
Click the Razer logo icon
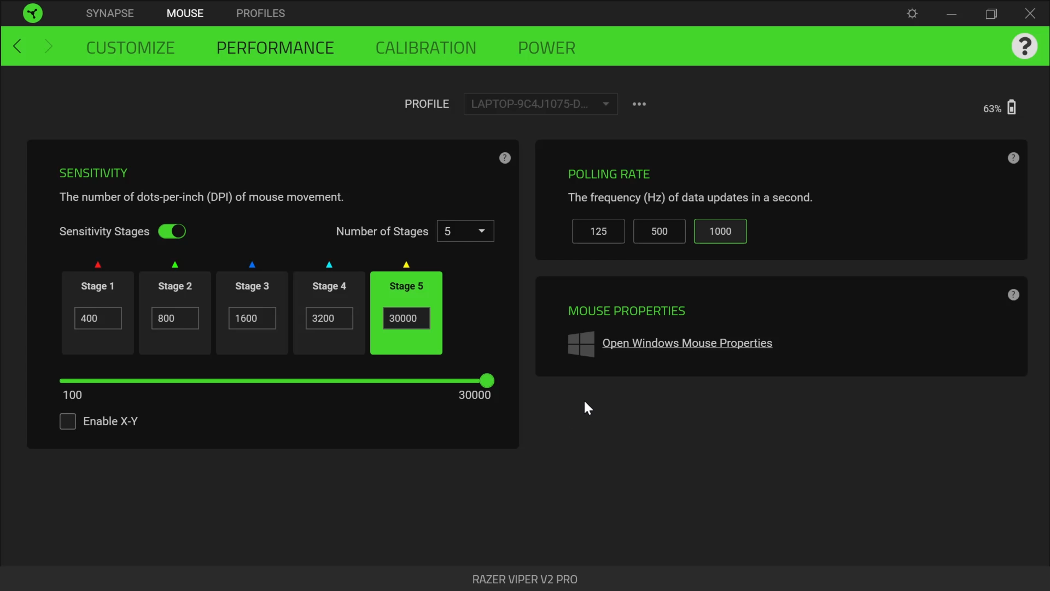32,13
